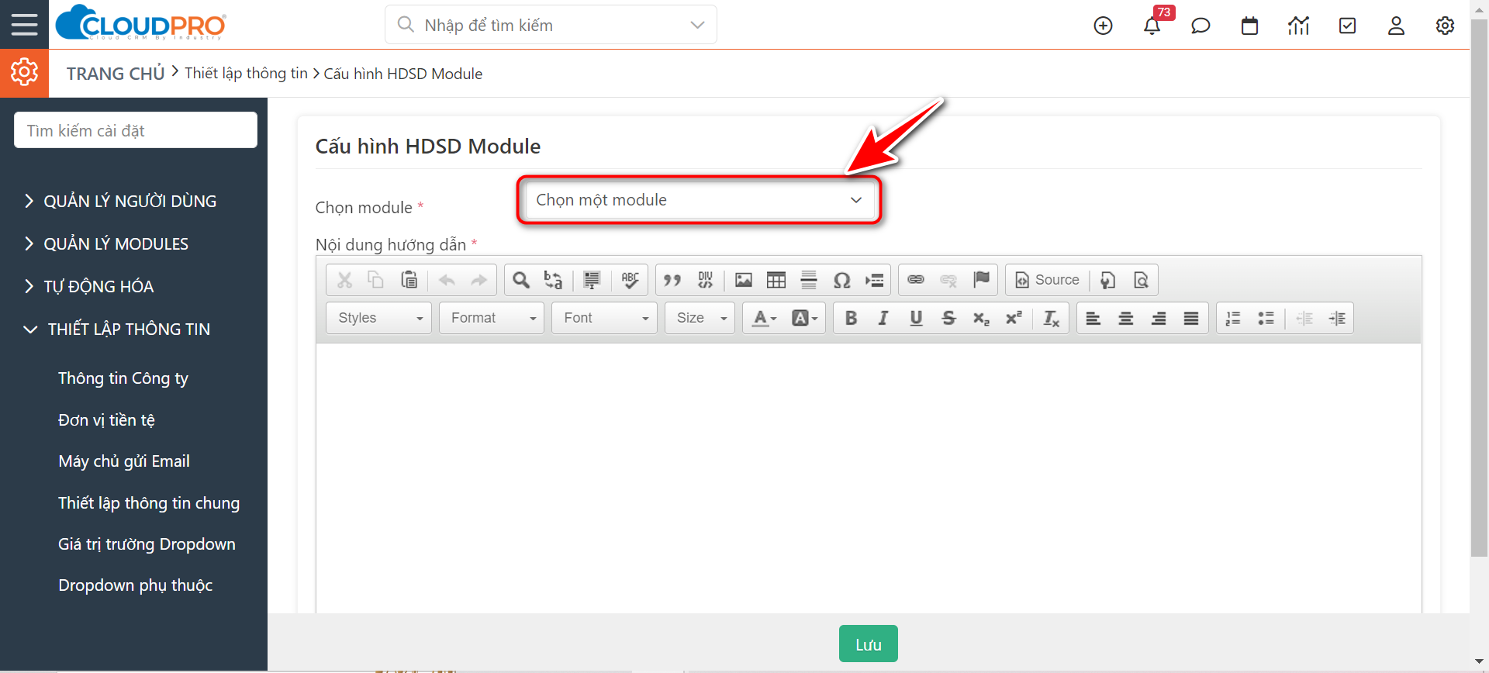Click the Unlink icon

(x=948, y=280)
